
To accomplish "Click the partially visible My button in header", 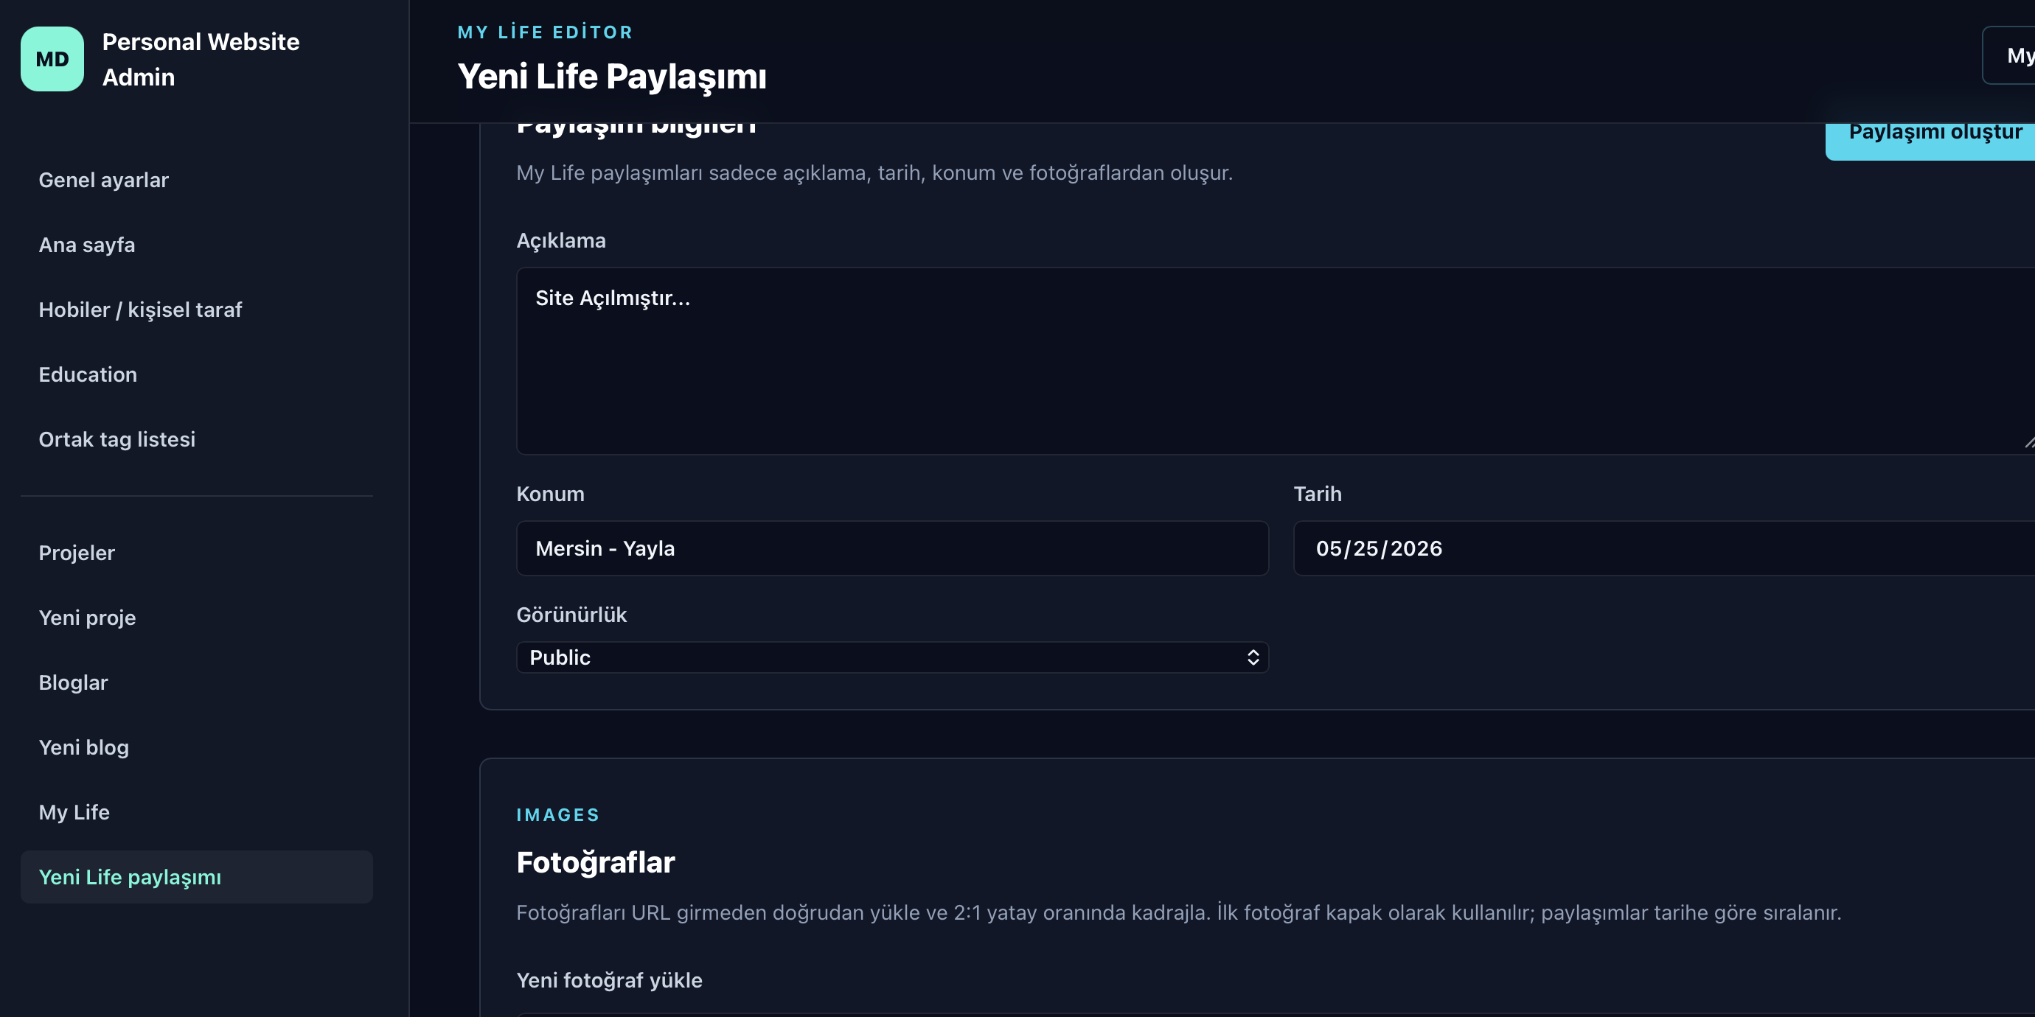I will tap(2009, 55).
